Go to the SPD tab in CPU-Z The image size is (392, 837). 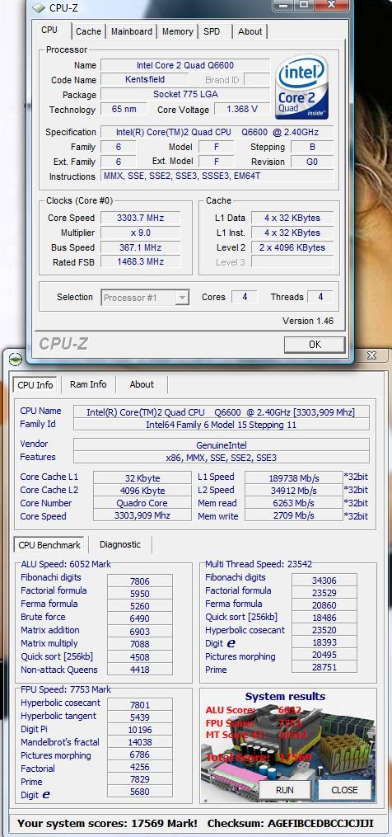tap(212, 31)
